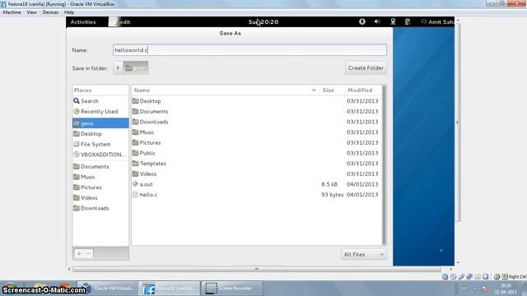The height and width of the screenshot is (296, 527).
Task: Click the back arrow in the folder path bar
Action: 118,68
